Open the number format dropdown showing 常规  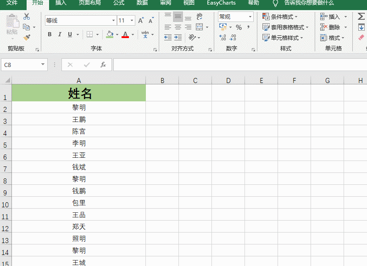250,17
